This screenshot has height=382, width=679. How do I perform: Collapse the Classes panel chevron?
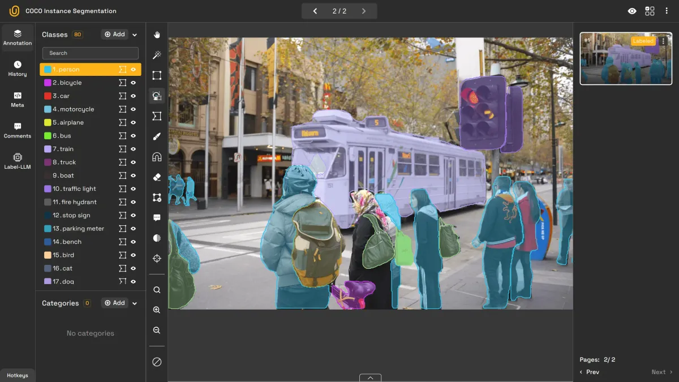tap(135, 35)
